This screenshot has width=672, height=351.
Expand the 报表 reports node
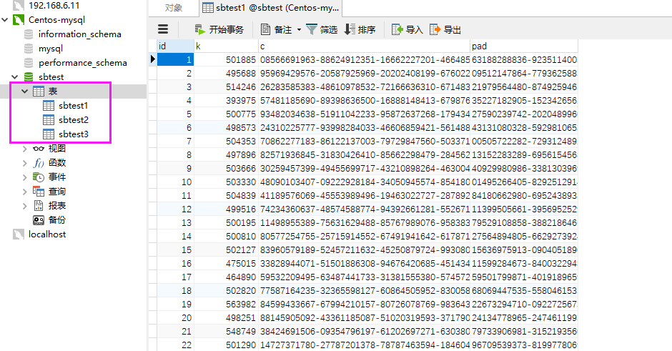coord(25,206)
